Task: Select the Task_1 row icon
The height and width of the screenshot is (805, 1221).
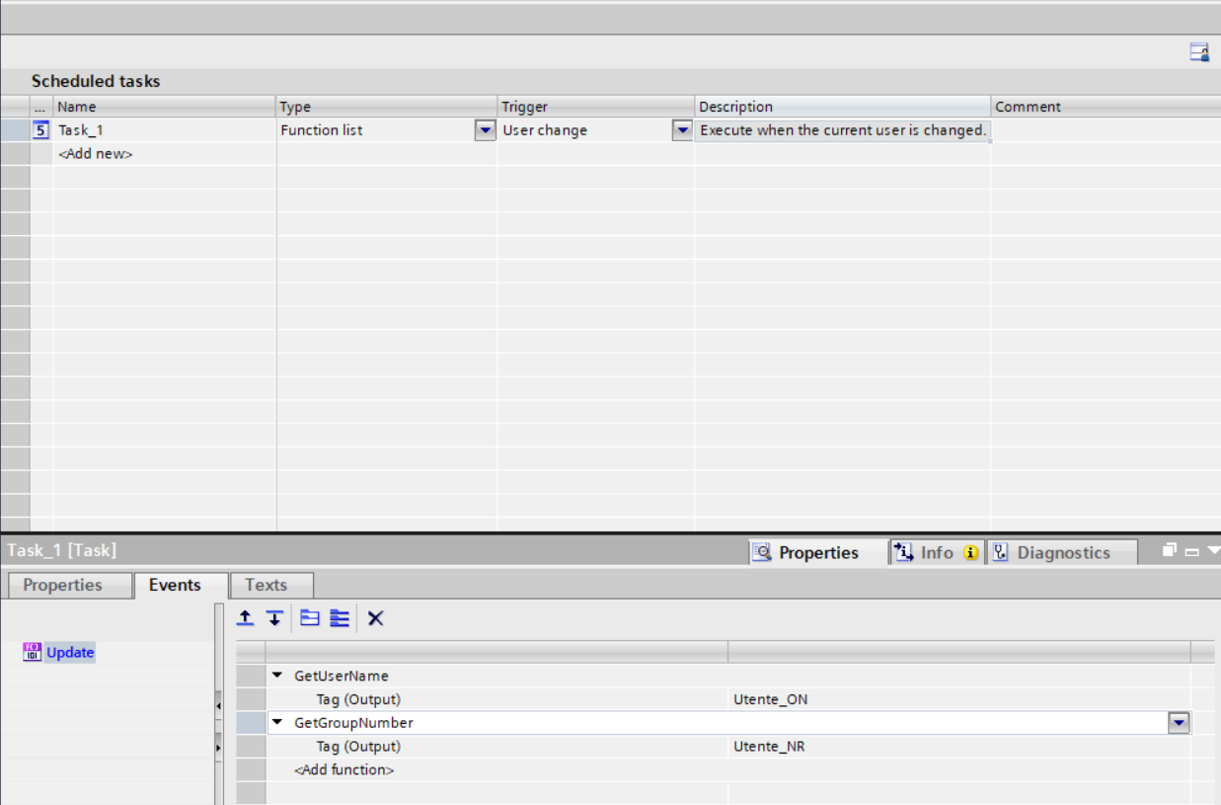Action: pos(40,129)
